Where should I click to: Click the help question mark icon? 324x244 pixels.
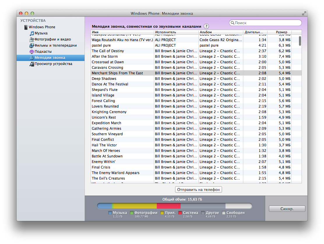(206, 26)
